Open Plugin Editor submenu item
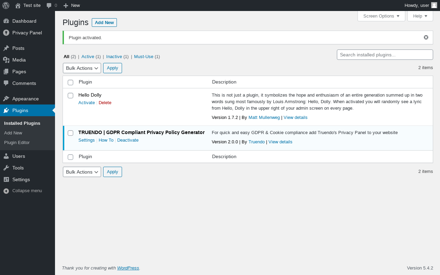 (x=17, y=142)
